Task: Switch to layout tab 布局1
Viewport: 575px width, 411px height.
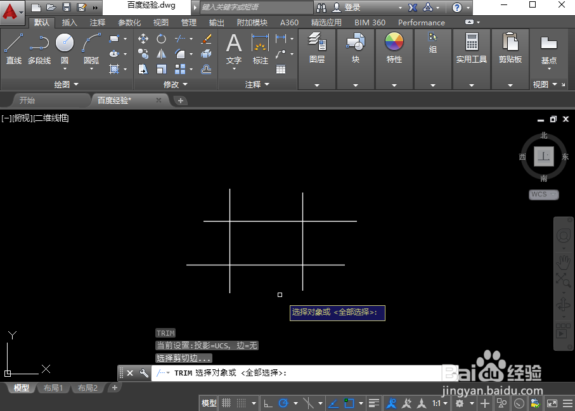Action: tap(53, 388)
